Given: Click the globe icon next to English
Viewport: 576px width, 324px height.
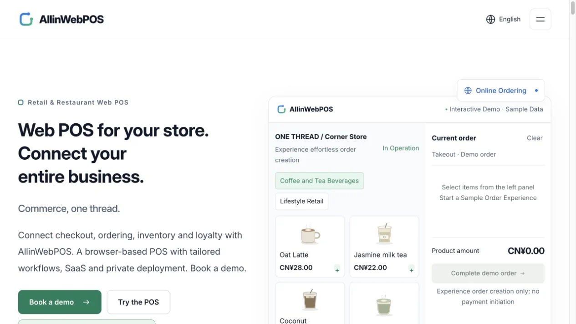Looking at the screenshot, I should click(490, 19).
